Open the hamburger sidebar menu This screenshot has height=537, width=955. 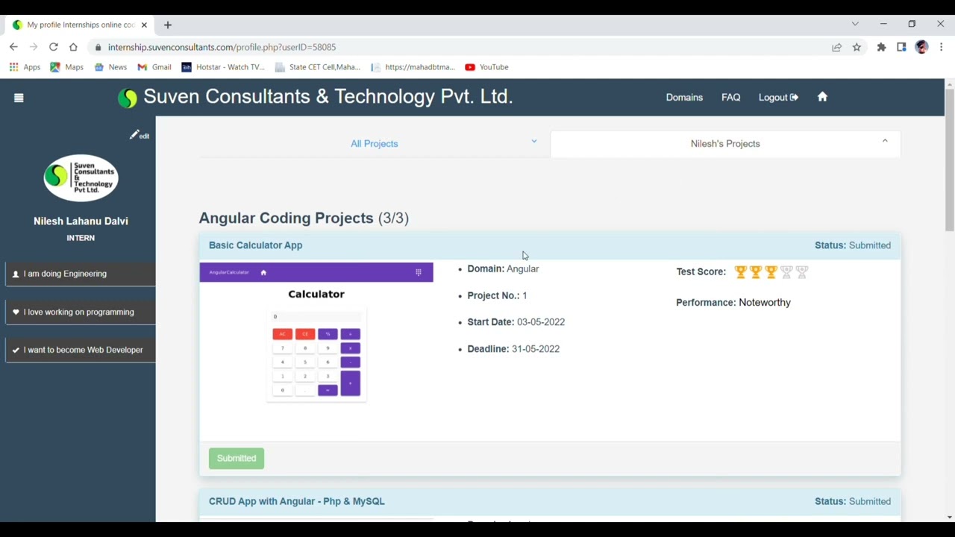coord(19,98)
